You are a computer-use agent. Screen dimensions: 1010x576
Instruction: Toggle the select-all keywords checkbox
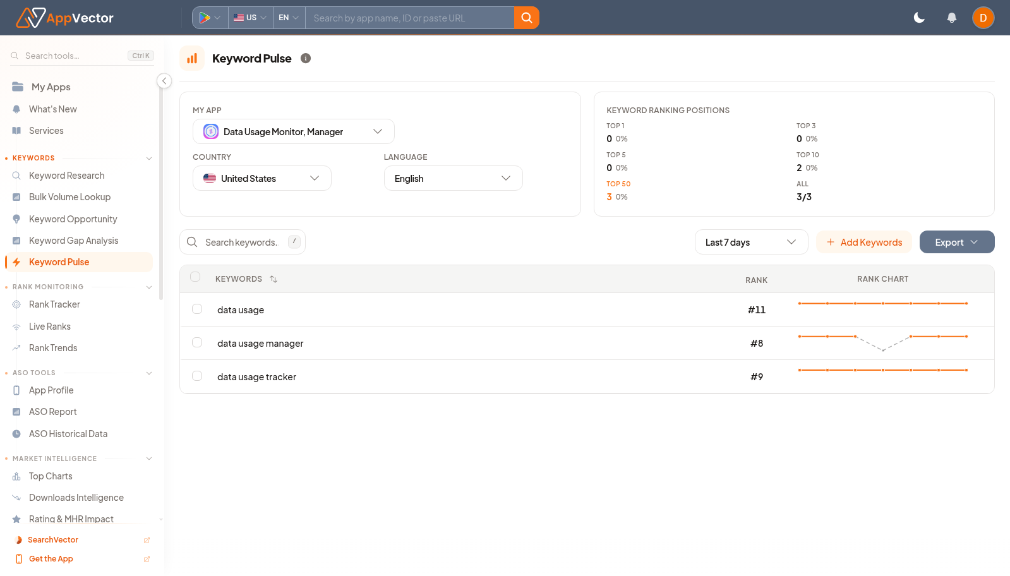(195, 277)
